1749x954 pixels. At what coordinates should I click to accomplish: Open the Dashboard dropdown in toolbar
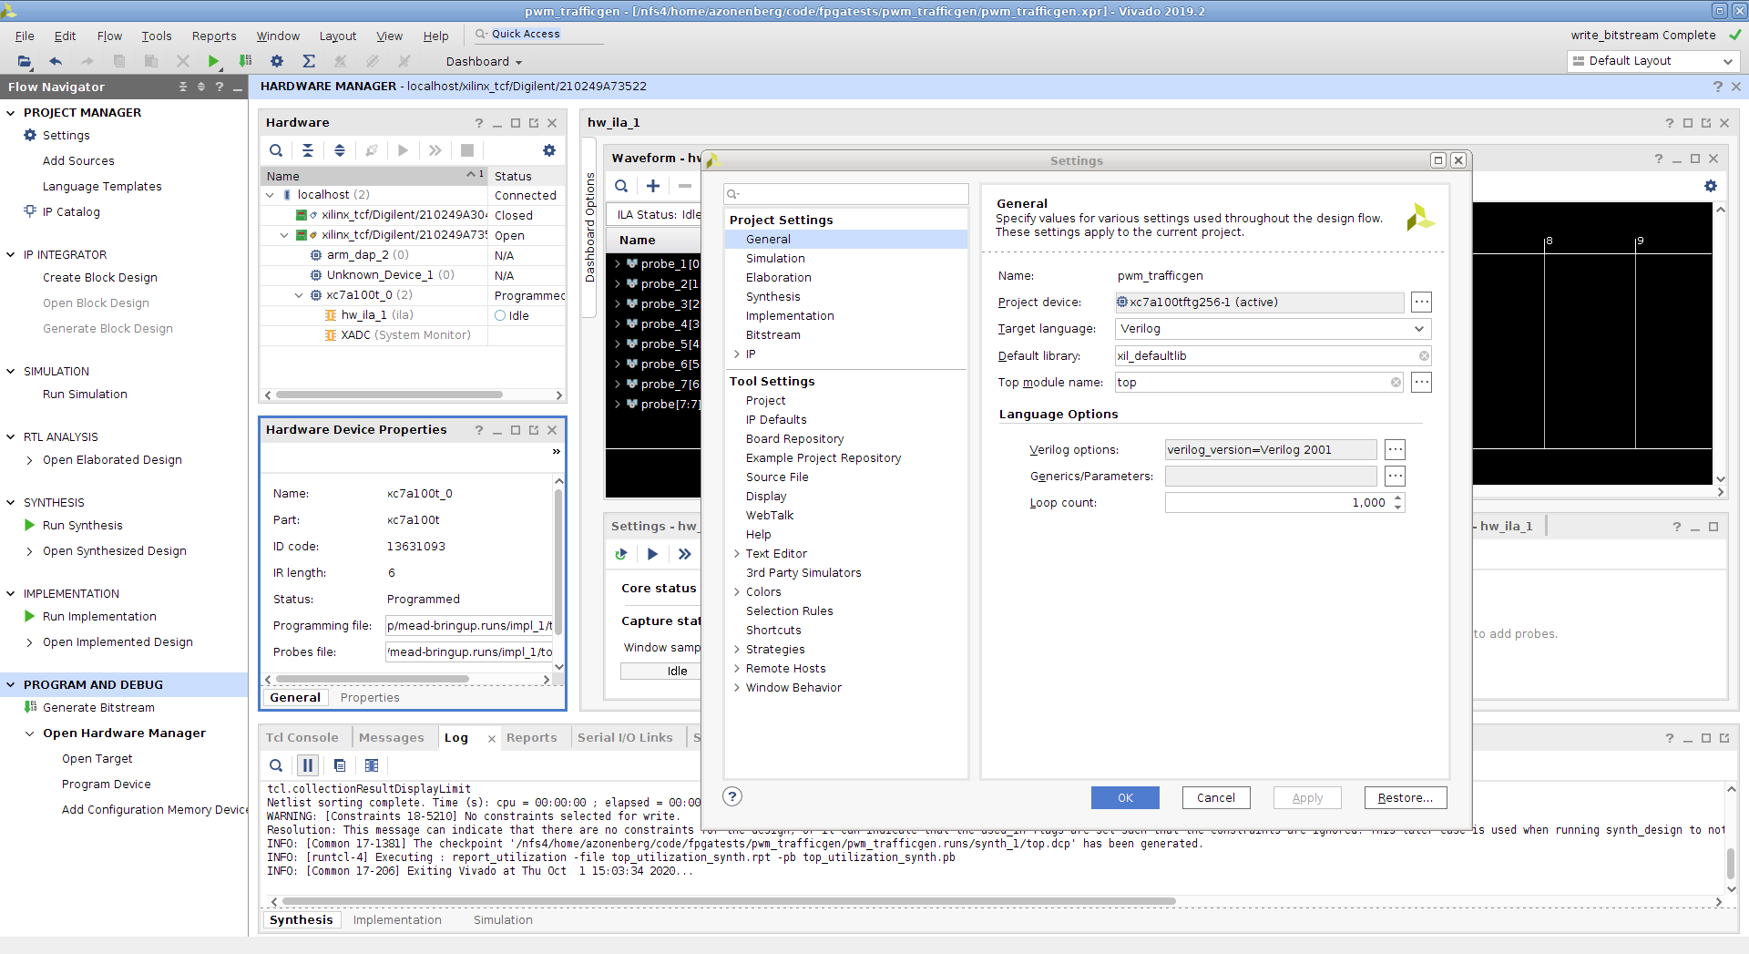pos(484,62)
